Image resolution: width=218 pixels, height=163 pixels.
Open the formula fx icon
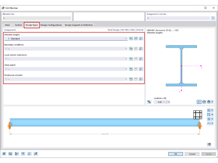coord(36,154)
